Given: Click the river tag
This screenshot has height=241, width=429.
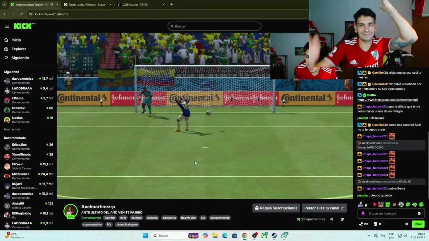Looking at the screenshot, I should click(123, 218).
